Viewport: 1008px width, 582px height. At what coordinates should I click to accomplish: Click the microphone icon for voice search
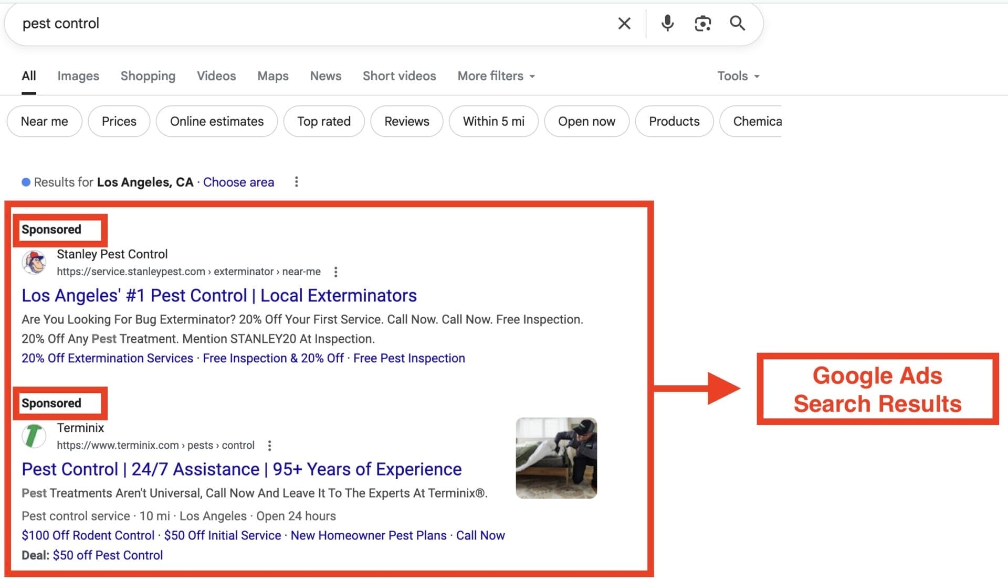click(667, 23)
